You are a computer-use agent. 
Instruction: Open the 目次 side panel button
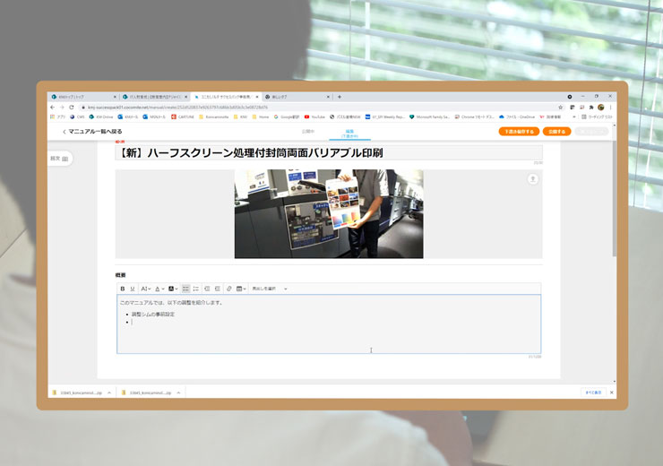(59, 158)
